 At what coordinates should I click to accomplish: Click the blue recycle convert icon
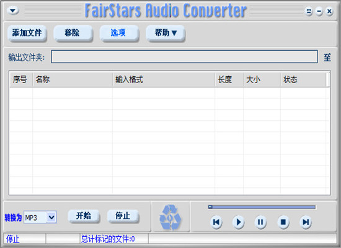(x=170, y=217)
